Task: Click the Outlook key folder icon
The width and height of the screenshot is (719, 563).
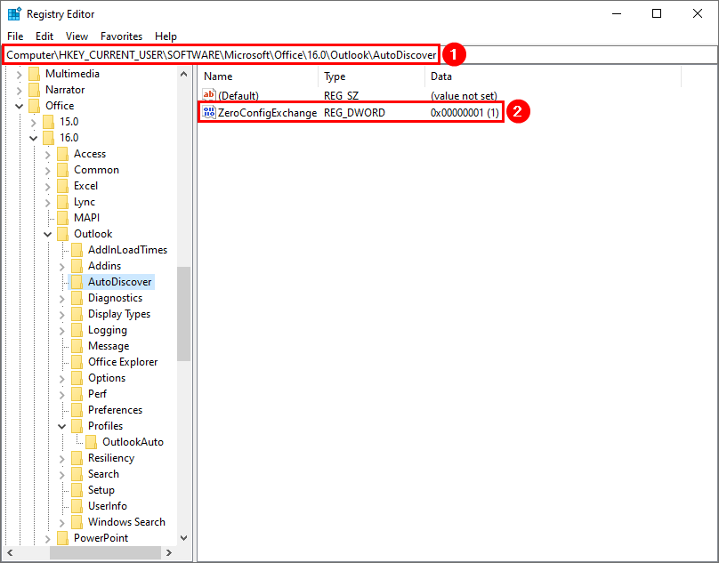Action: (63, 234)
